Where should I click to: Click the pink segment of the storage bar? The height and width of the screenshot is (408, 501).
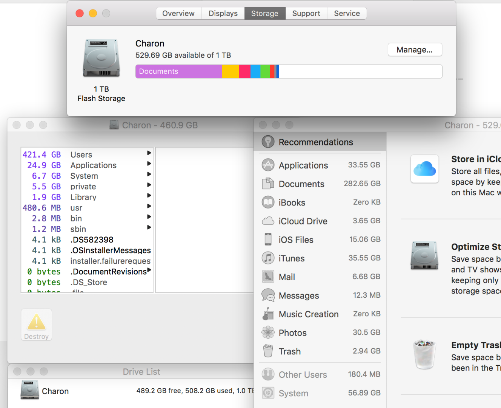[245, 71]
